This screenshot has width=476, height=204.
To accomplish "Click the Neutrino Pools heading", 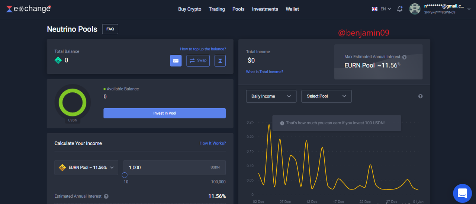I will tap(72, 29).
